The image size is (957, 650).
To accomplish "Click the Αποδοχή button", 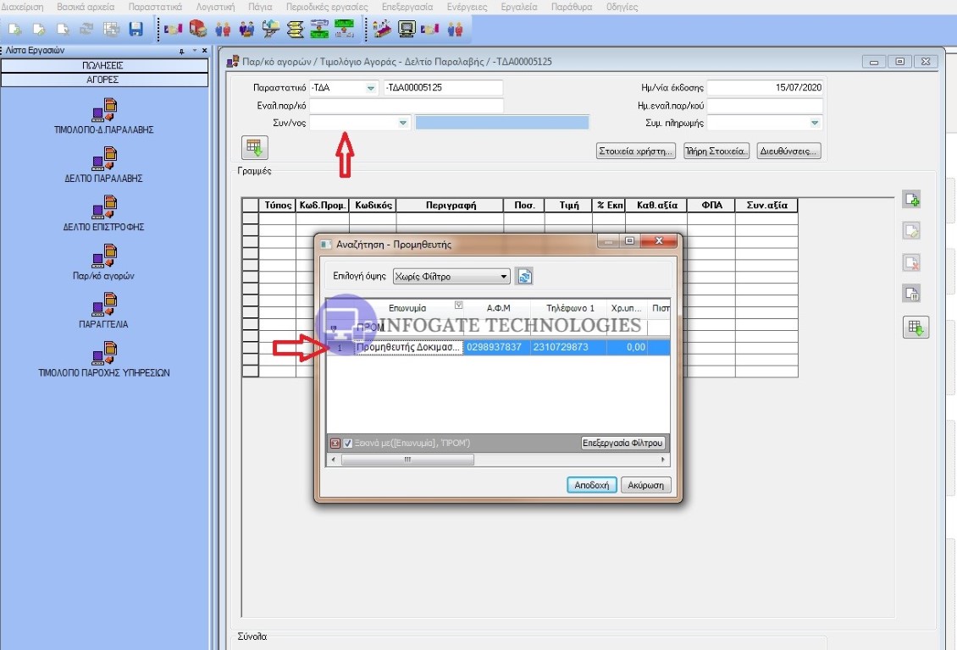I will tap(591, 486).
